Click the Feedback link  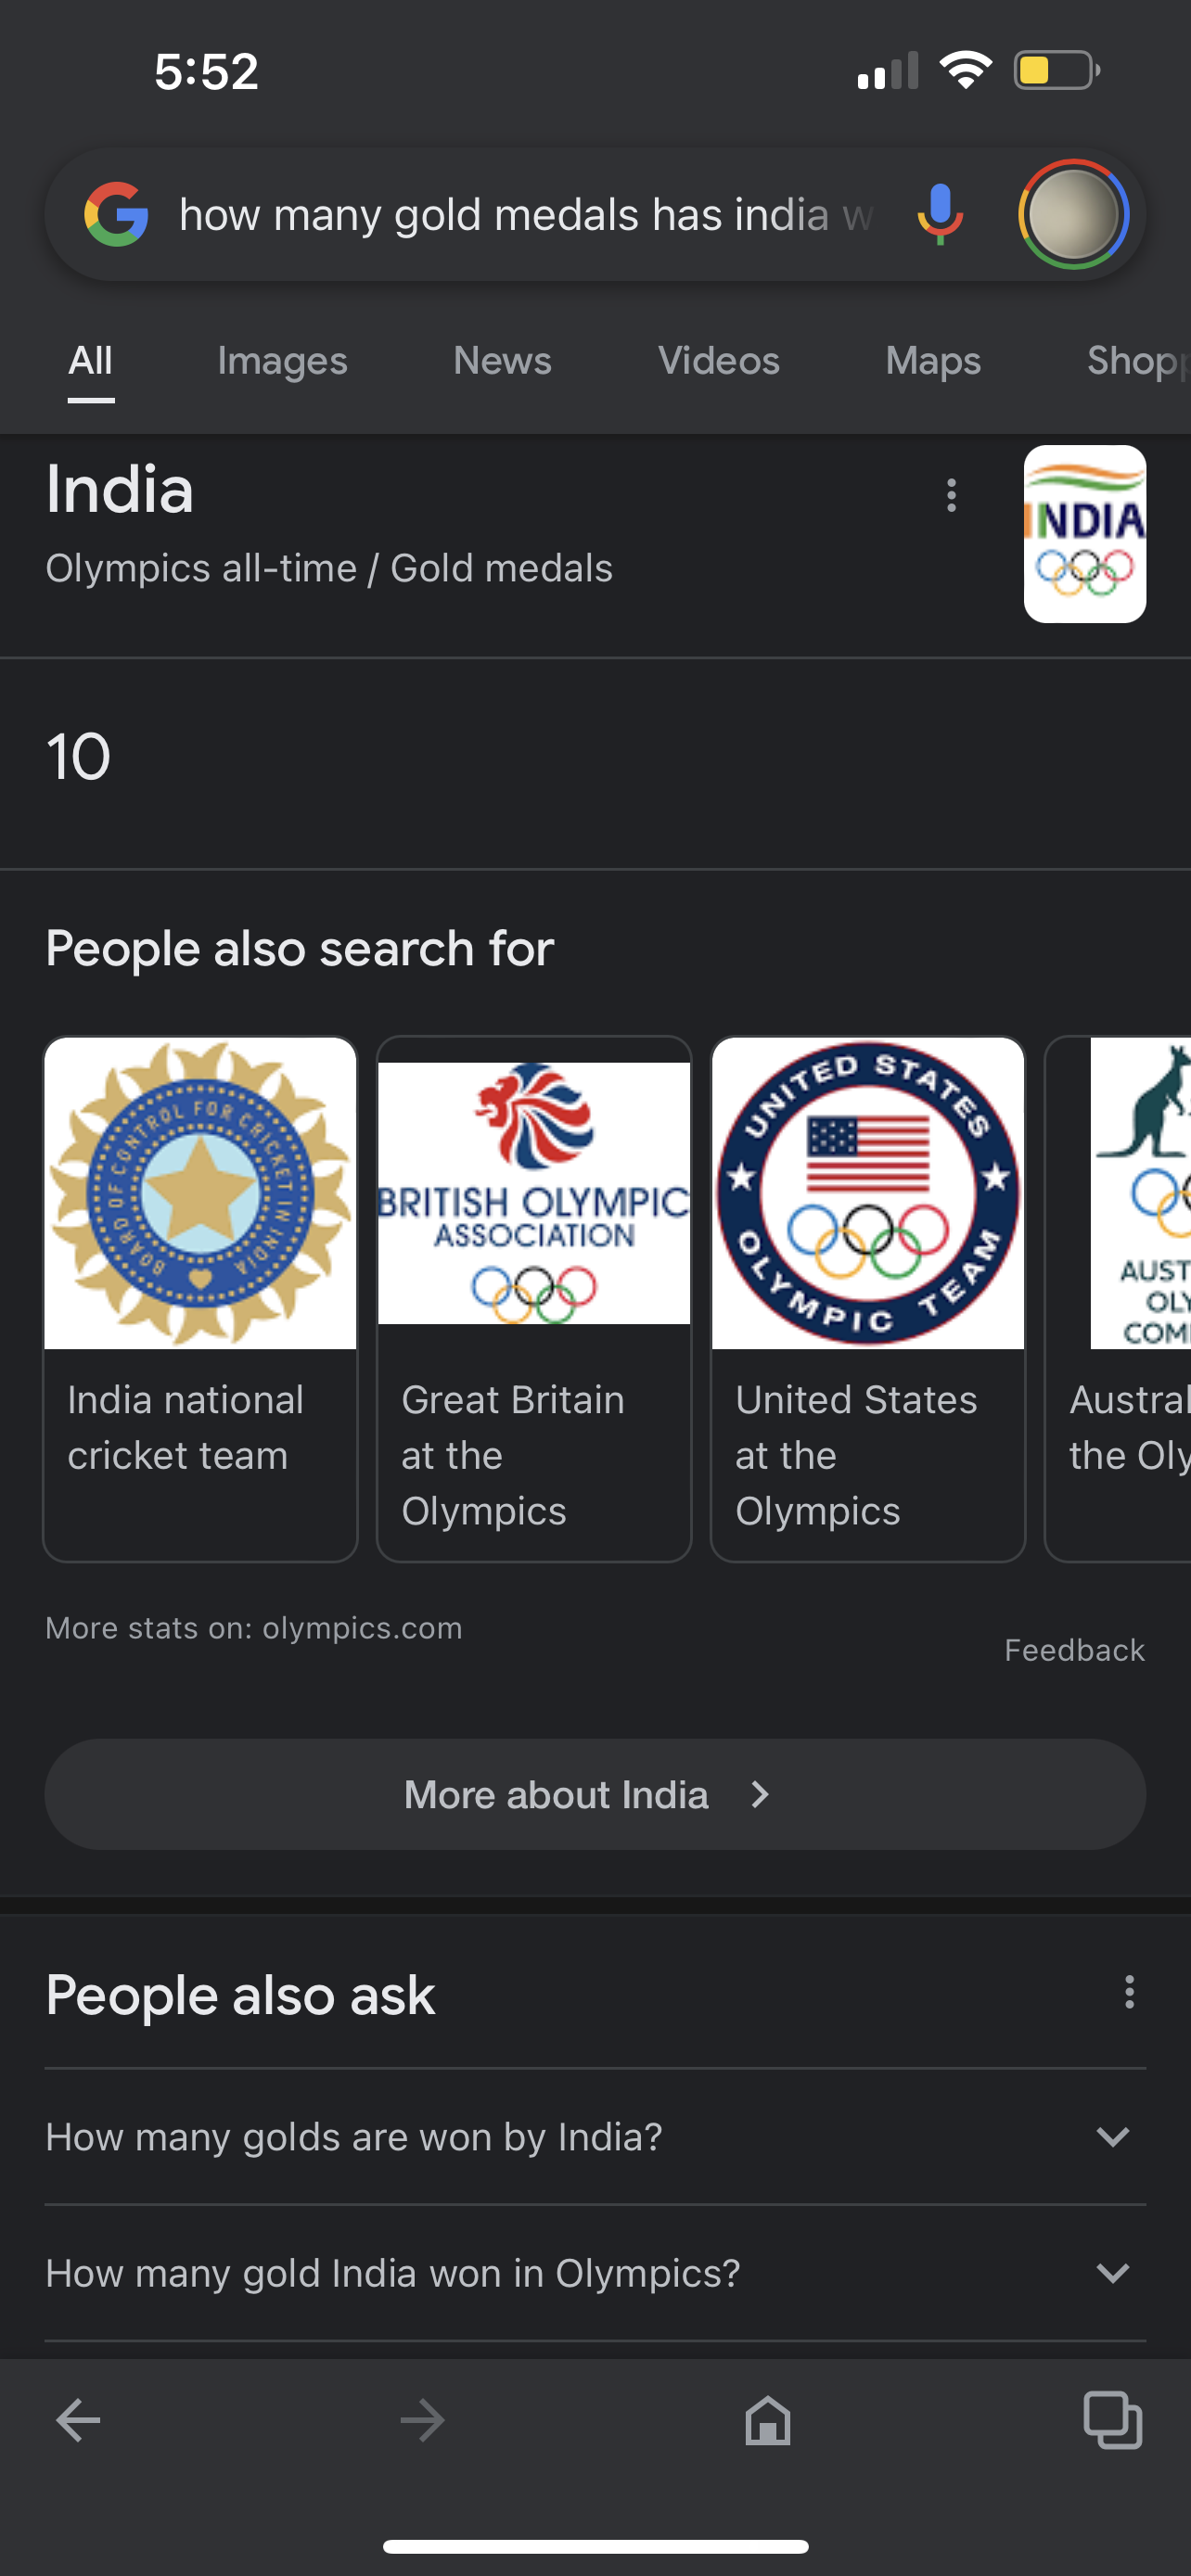(x=1074, y=1650)
